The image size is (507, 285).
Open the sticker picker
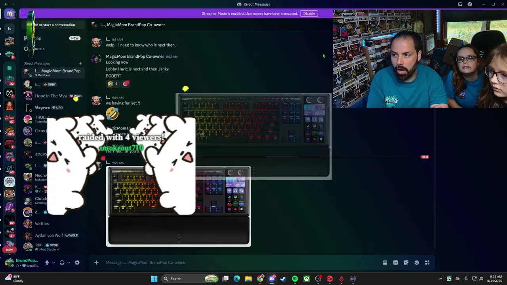pyautogui.click(x=406, y=262)
